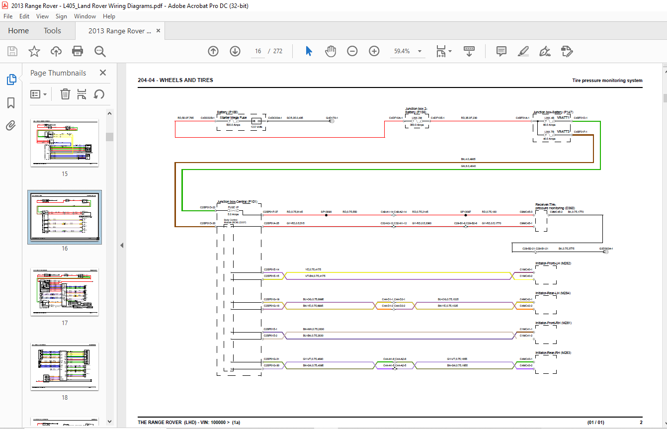This screenshot has width=667, height=429.
Task: Go to next page arrow
Action: pos(235,51)
